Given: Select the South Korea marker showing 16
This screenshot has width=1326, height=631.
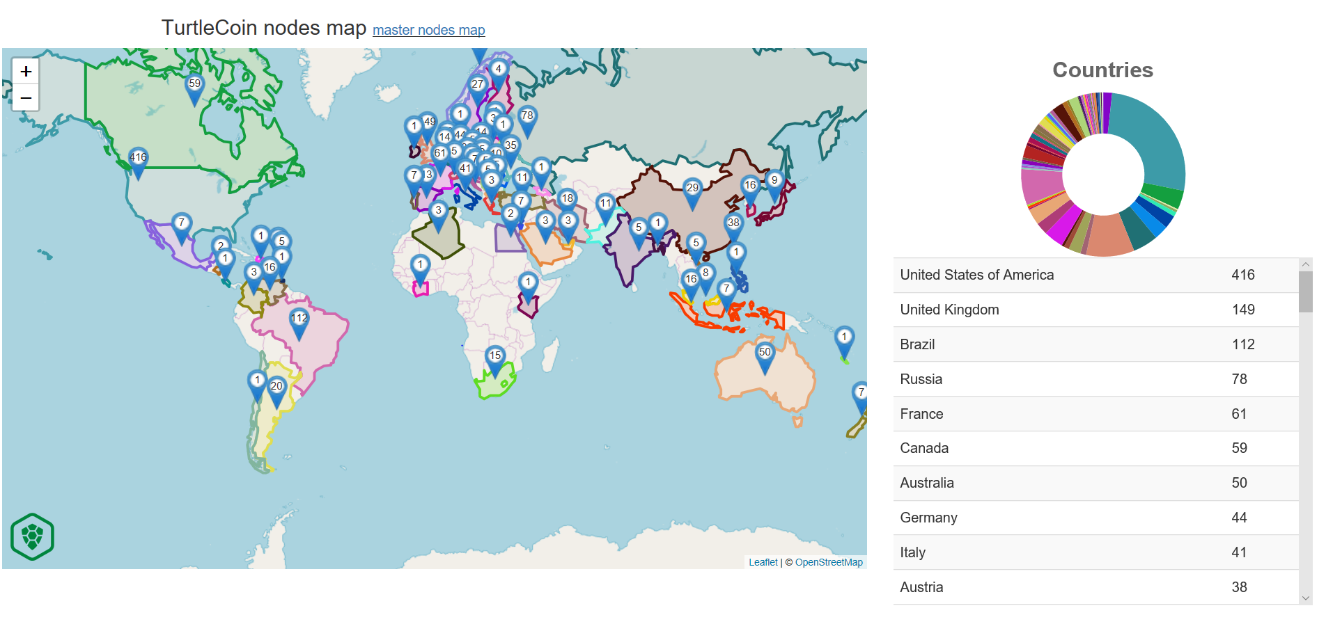Looking at the screenshot, I should (x=750, y=191).
